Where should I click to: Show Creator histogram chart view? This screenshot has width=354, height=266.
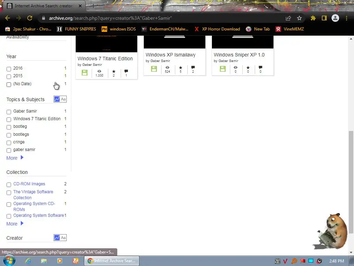coord(57,238)
